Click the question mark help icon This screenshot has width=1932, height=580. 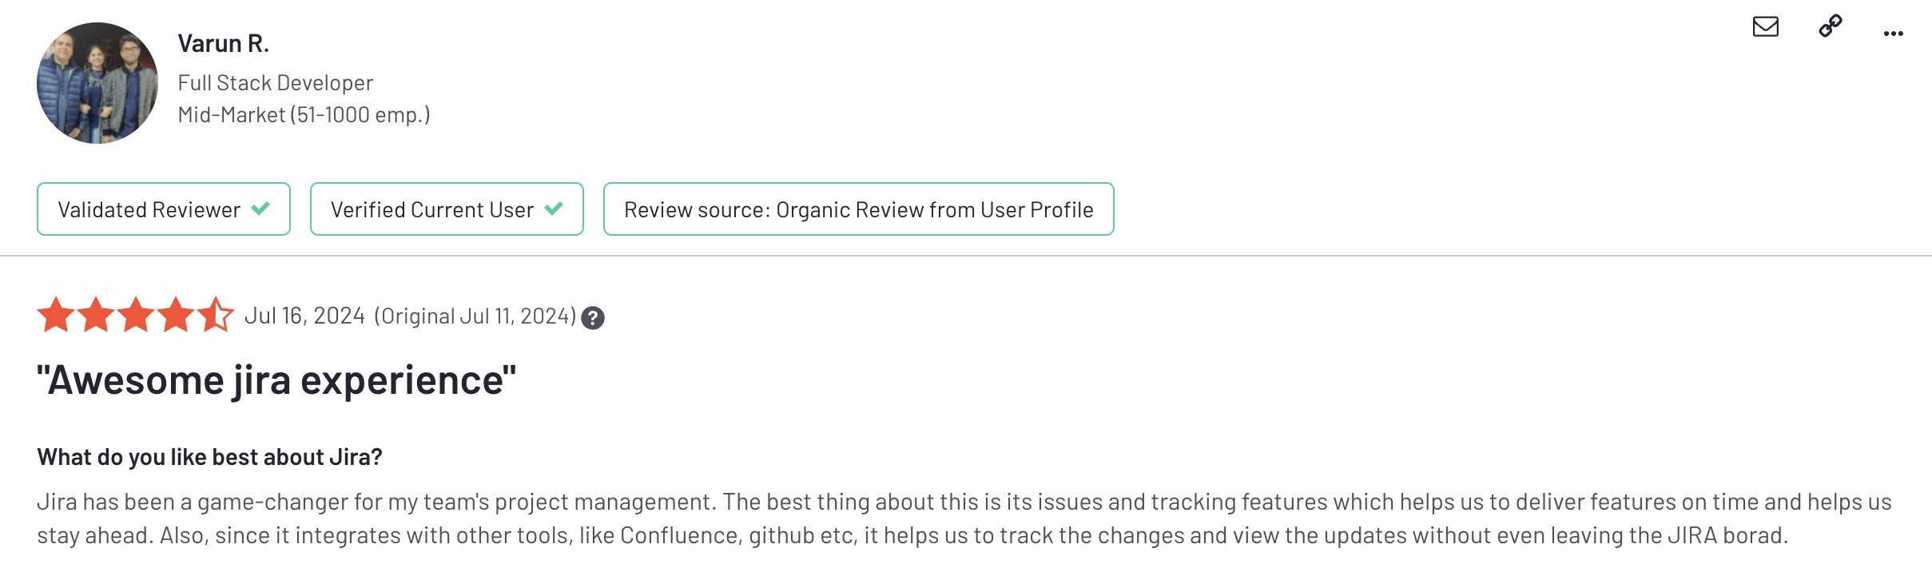click(x=593, y=318)
